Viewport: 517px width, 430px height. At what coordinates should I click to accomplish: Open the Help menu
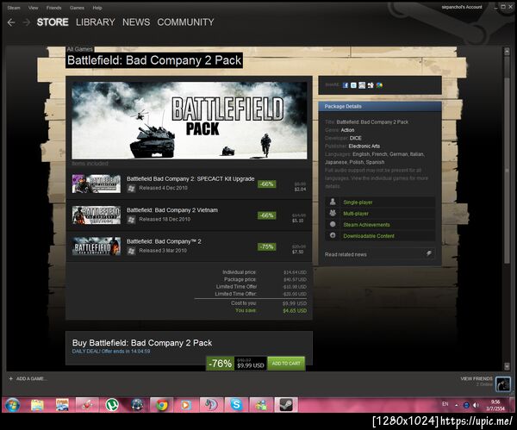(x=97, y=8)
